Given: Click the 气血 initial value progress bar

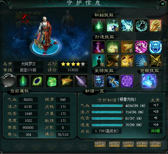Looking at the screenshot, I should pos(107,106).
